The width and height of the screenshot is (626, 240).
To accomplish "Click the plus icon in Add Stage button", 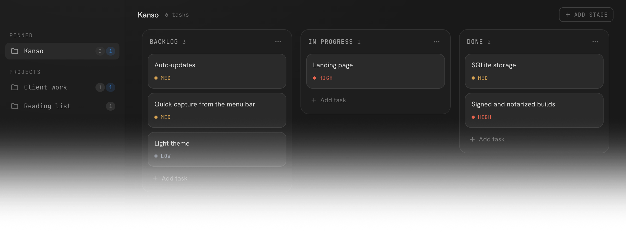I will tap(568, 15).
